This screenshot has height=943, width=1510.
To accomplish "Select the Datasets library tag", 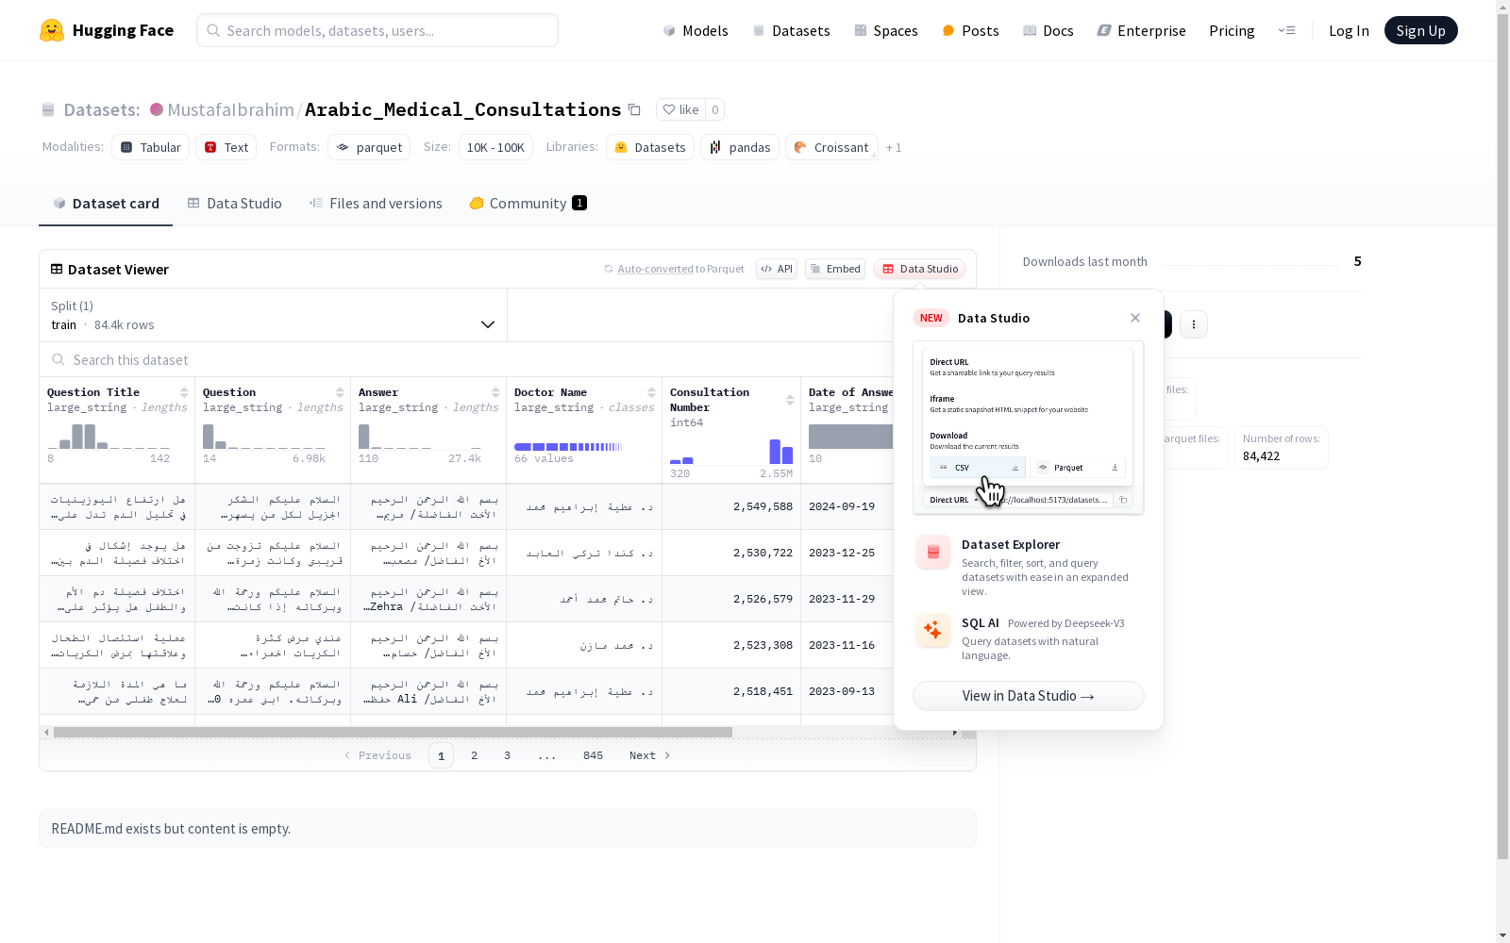I will (650, 147).
